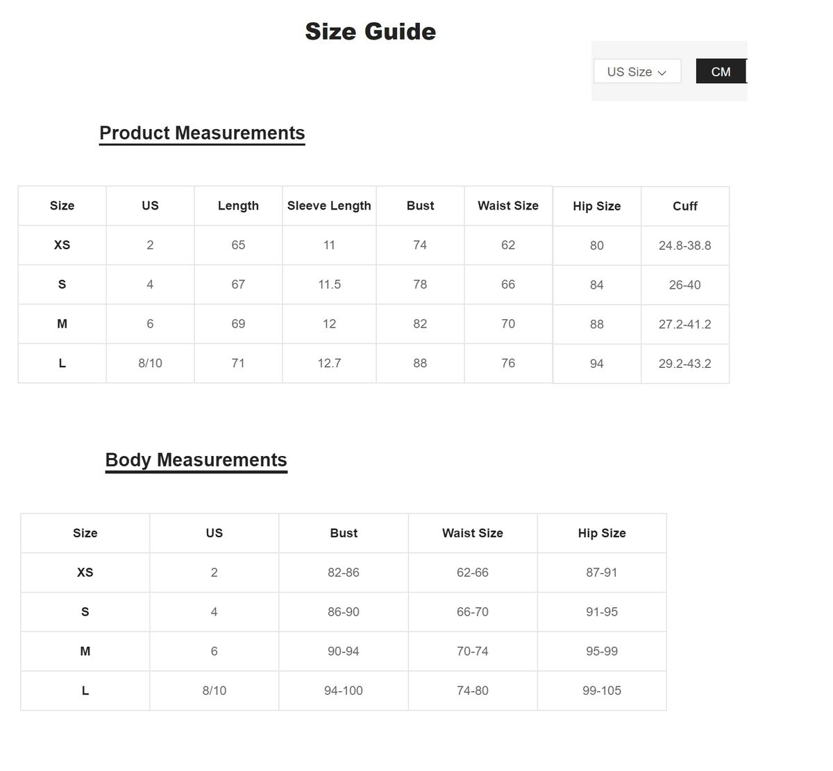Image resolution: width=833 pixels, height=771 pixels.
Task: Select the CM unit toggle
Action: pyautogui.click(x=721, y=71)
